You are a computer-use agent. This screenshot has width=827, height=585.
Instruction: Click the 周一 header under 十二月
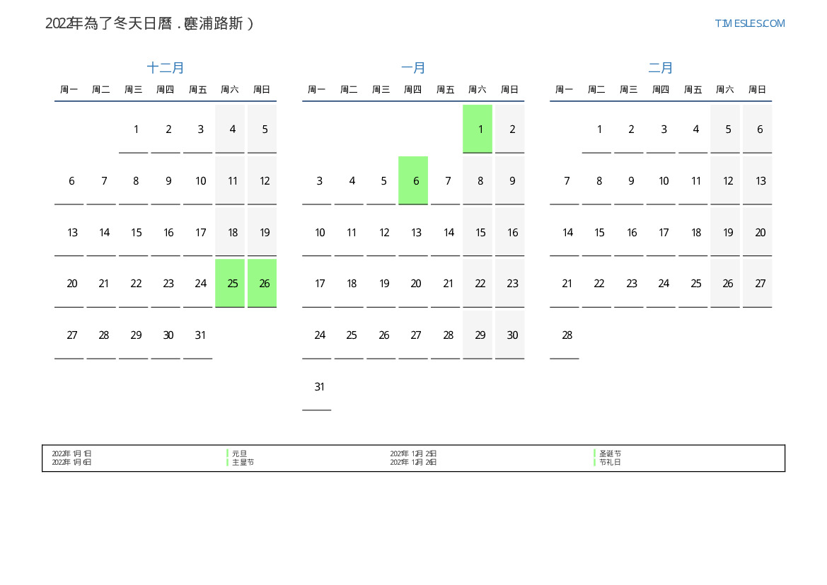69,90
